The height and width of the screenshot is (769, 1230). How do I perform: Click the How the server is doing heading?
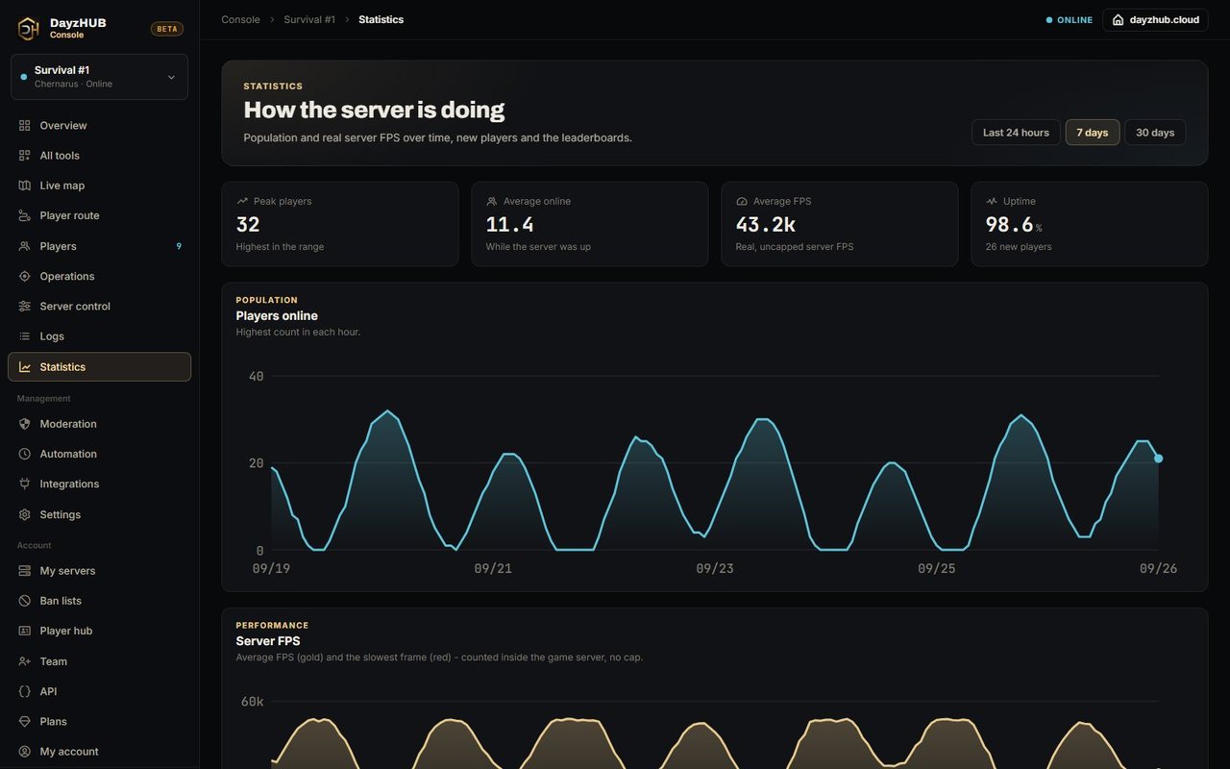click(x=374, y=110)
